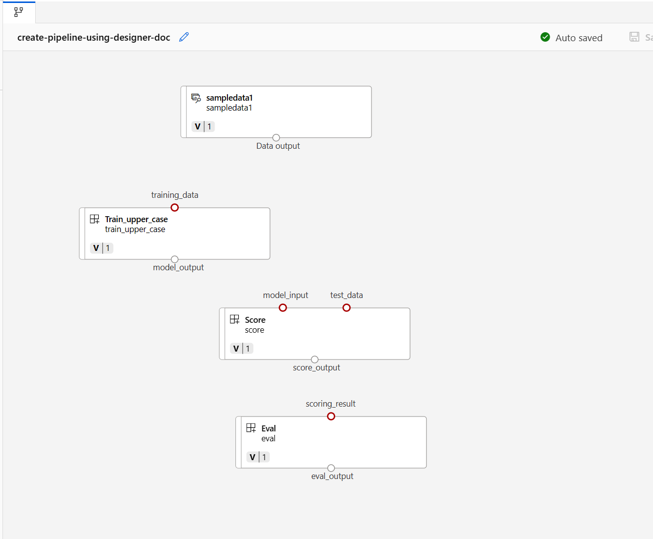653x539 pixels.
Task: Click the pencil icon to rename pipeline
Action: click(x=184, y=37)
